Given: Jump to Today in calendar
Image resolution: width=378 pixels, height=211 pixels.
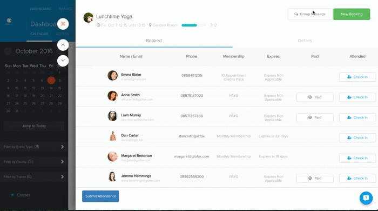Looking at the screenshot, I should point(34,126).
